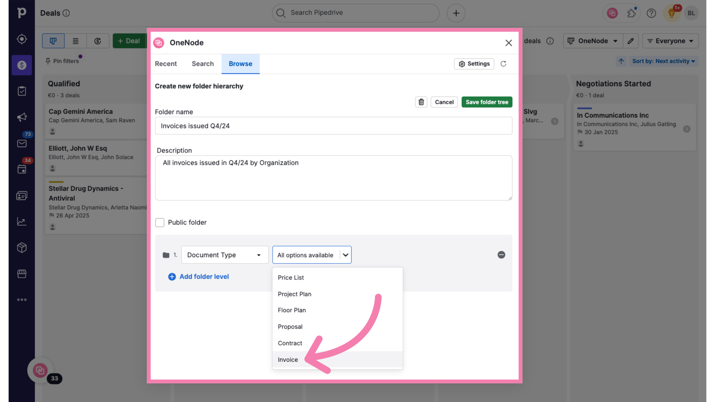715x402 pixels.
Task: Click Save folder tree button
Action: (487, 102)
